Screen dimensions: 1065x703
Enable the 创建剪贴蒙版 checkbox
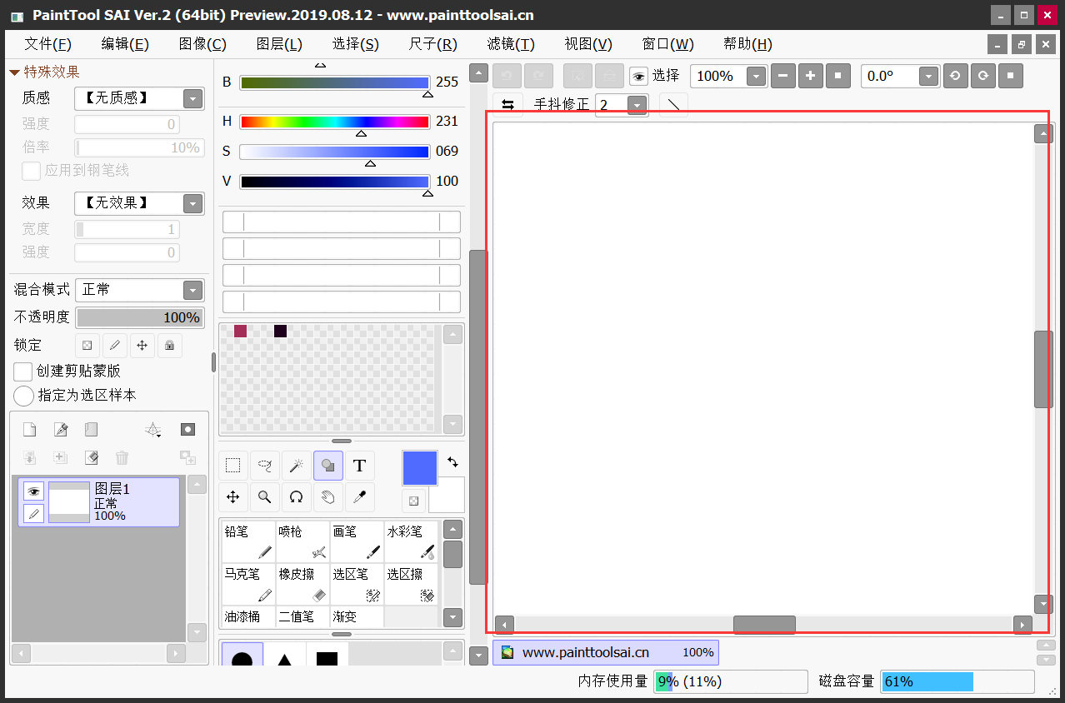23,371
